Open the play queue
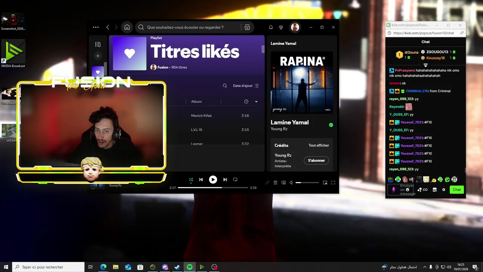This screenshot has width=483, height=272. (x=275, y=183)
